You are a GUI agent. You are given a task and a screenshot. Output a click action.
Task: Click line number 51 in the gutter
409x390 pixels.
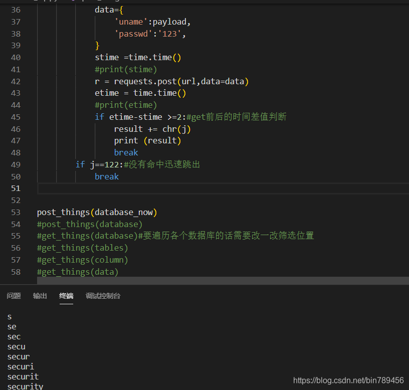[x=16, y=188]
